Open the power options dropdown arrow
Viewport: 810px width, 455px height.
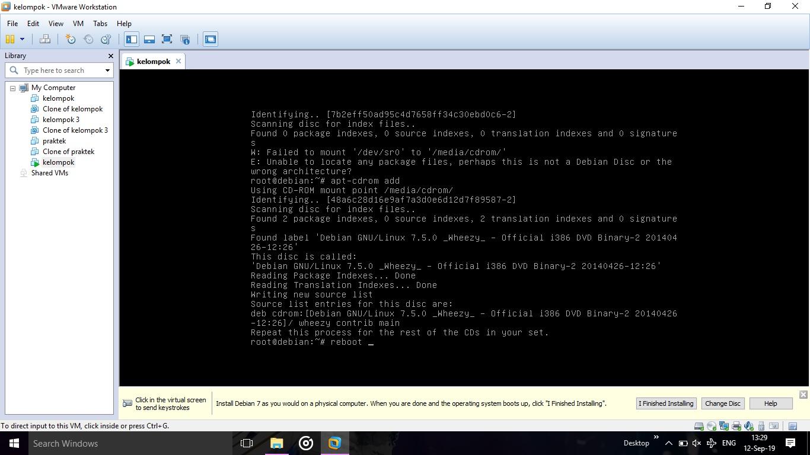[x=22, y=39]
